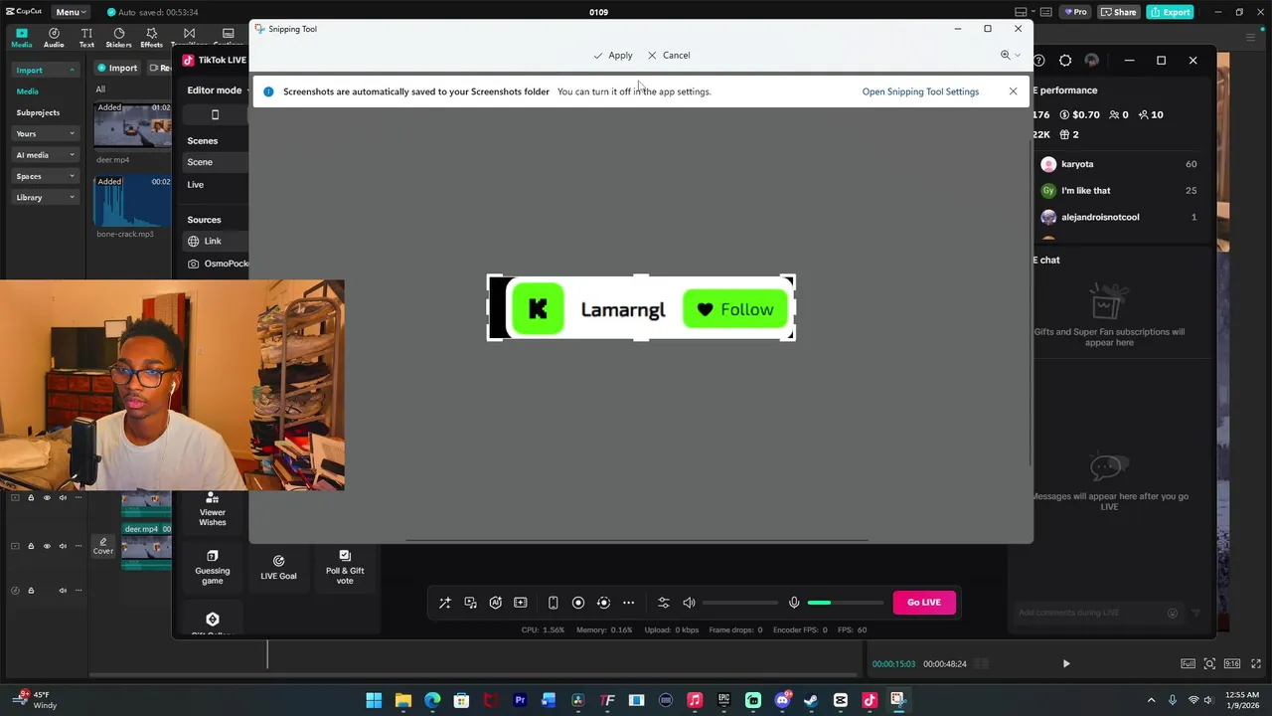1272x716 pixels.
Task: Mute the speaker in the LIVE toolbar
Action: (689, 603)
